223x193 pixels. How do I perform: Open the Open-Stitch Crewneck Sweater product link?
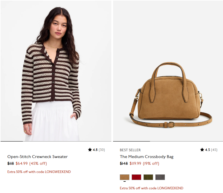[37, 157]
